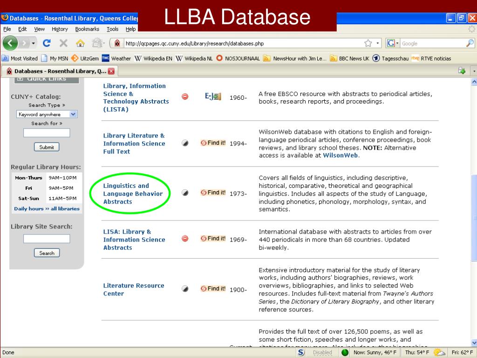Click access icon in Linguistics row
This screenshot has height=358, width=477.
(x=185, y=193)
